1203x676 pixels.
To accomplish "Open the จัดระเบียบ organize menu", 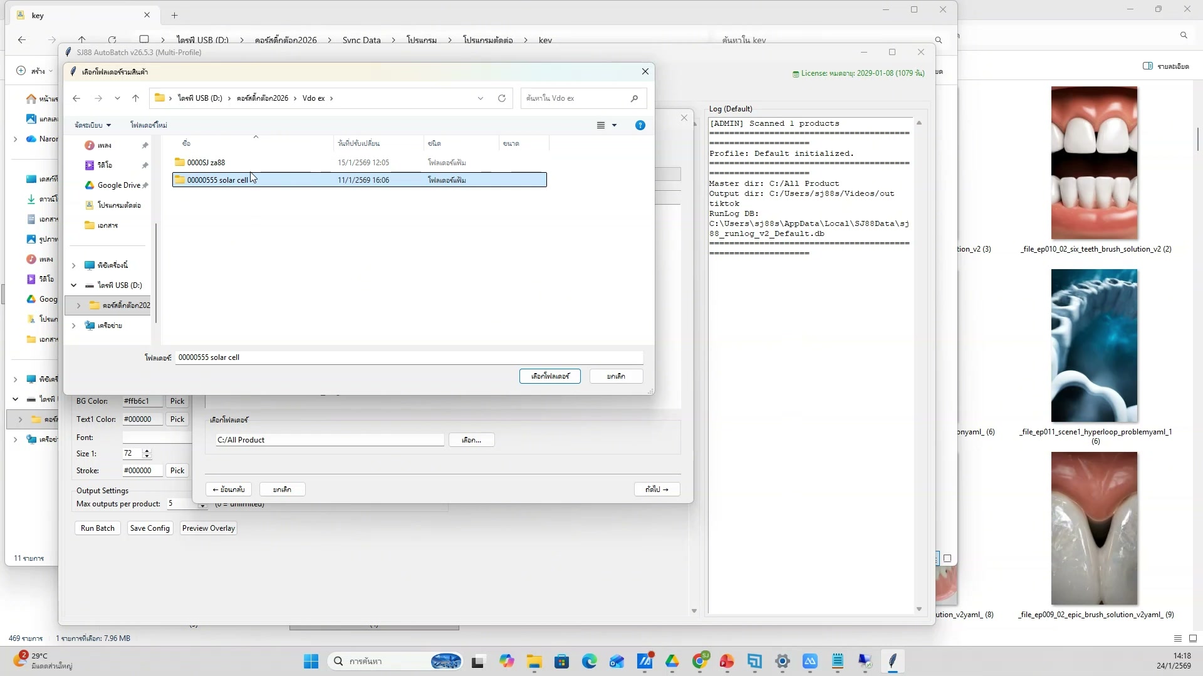I will click(92, 125).
